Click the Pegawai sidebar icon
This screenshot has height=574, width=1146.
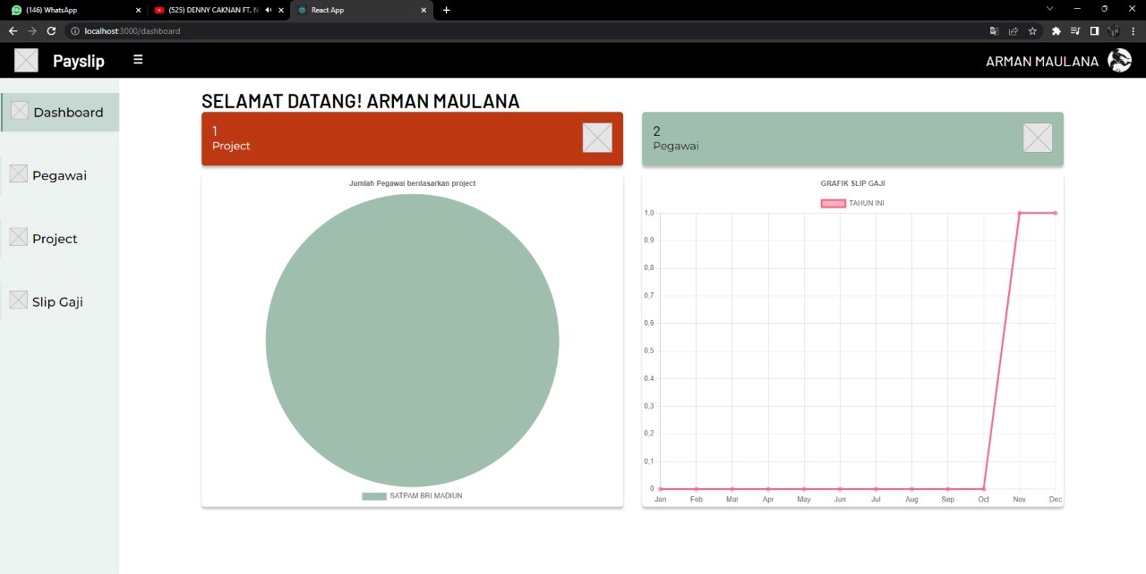(x=20, y=174)
